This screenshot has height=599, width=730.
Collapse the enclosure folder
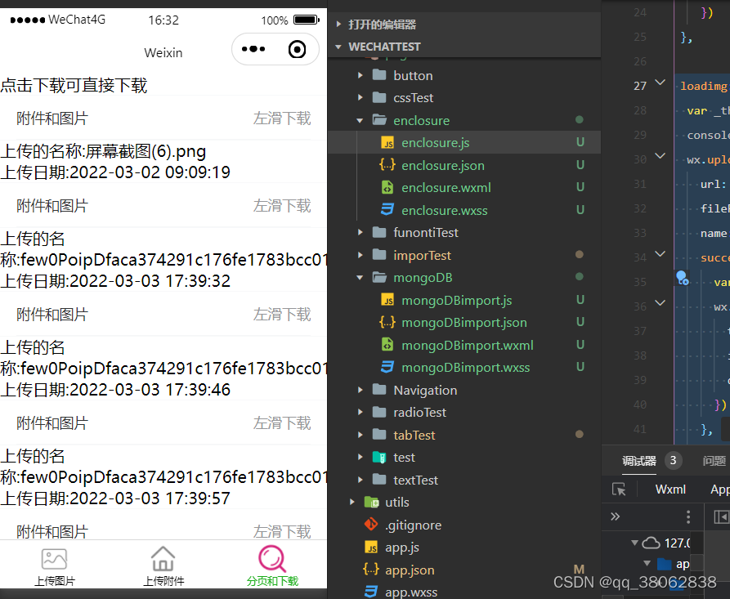[360, 121]
